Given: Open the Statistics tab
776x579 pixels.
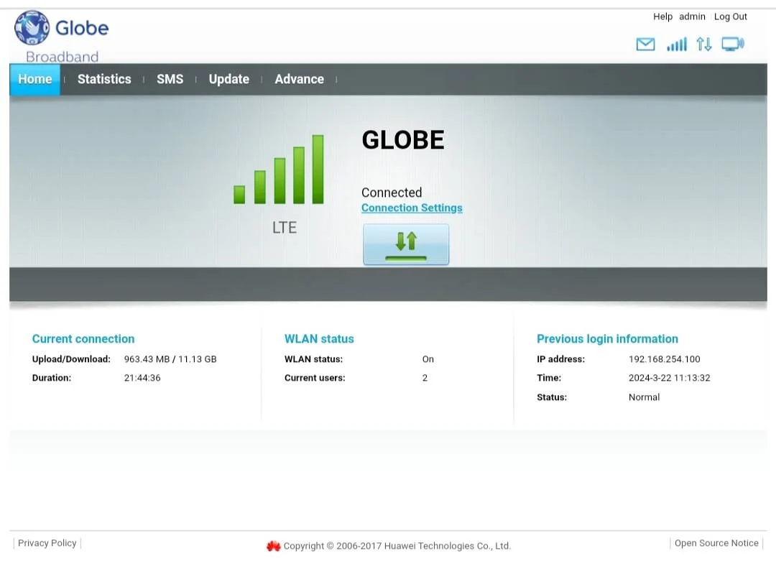Looking at the screenshot, I should [x=104, y=79].
